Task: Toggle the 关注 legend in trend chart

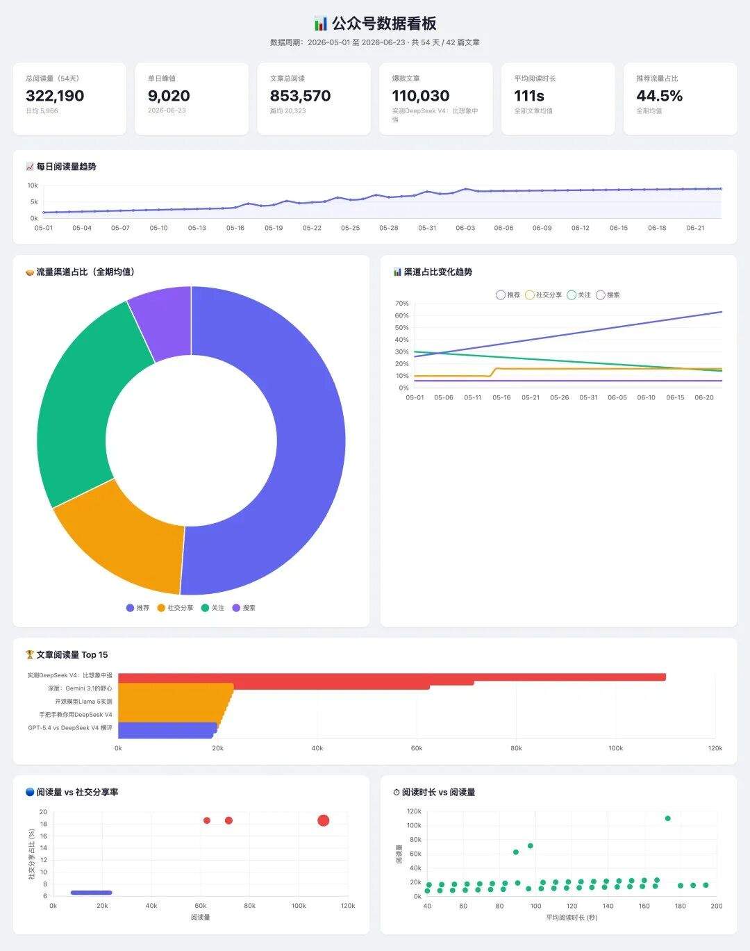Action: coord(579,295)
